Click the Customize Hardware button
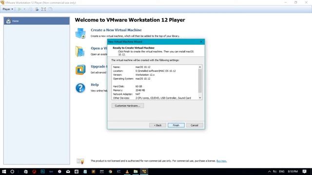 tap(128, 106)
